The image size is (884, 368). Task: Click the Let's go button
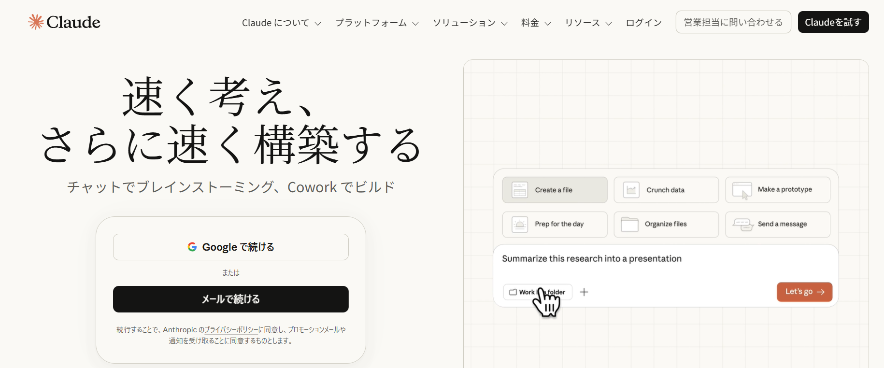coord(805,292)
